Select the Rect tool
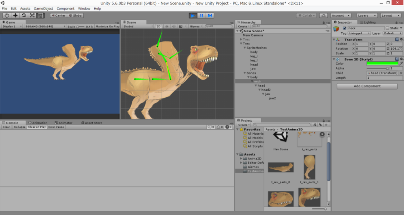This screenshot has height=215, width=404. [x=41, y=15]
